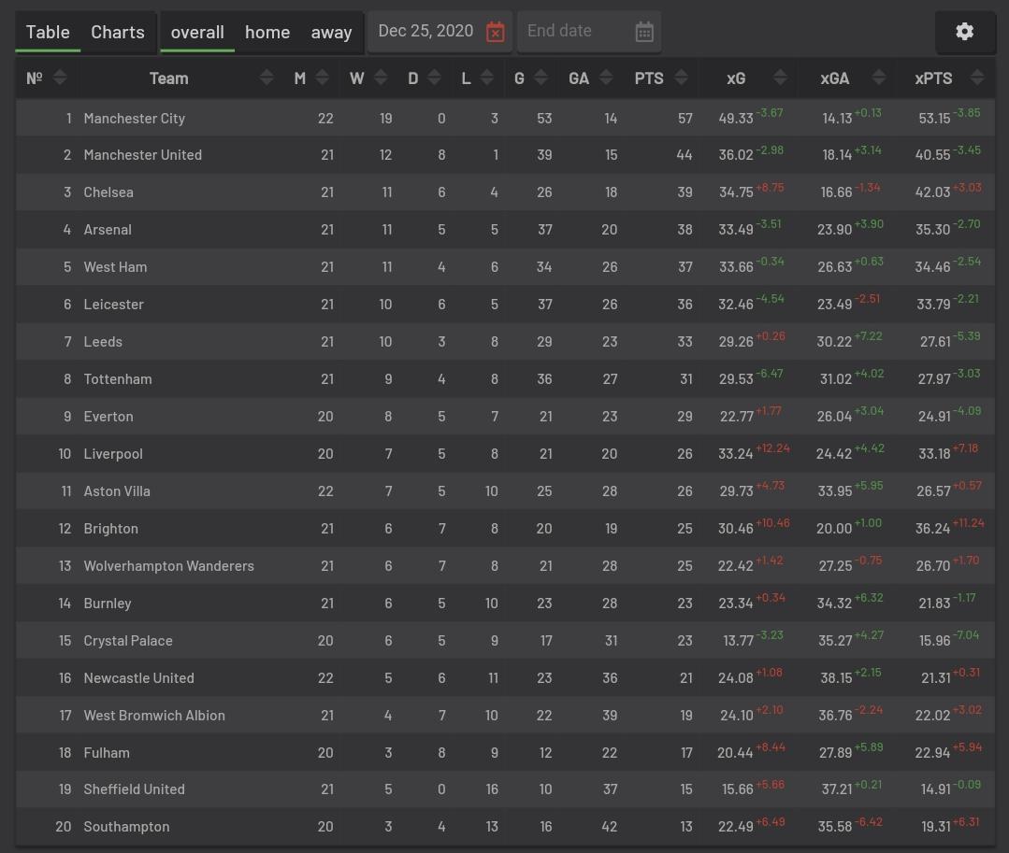The image size is (1009, 853).
Task: Switch to home statistics
Action: tap(267, 31)
